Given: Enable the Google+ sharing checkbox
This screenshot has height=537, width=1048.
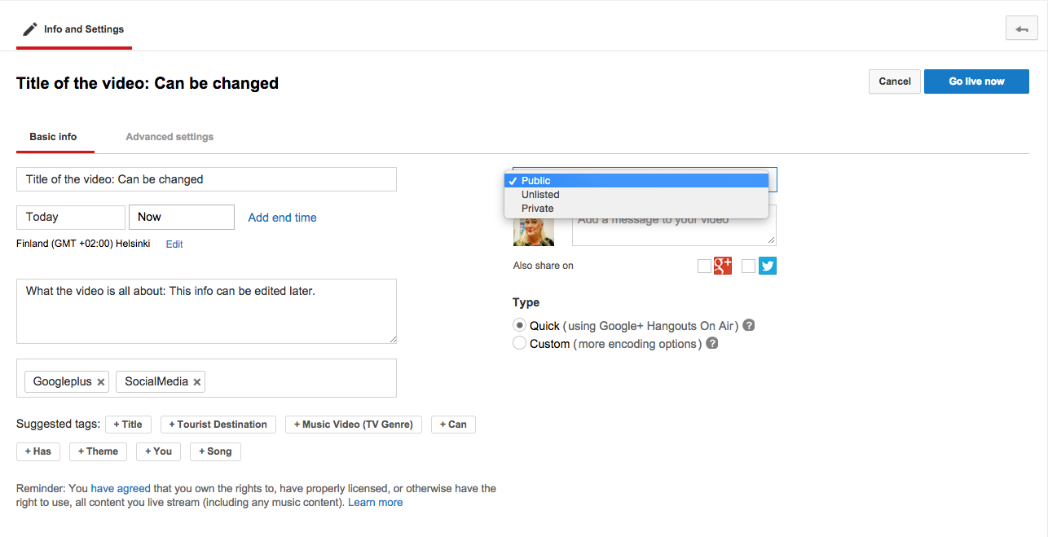Looking at the screenshot, I should click(704, 266).
